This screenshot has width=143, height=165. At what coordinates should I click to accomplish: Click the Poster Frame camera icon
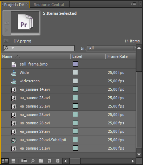tap(7, 23)
